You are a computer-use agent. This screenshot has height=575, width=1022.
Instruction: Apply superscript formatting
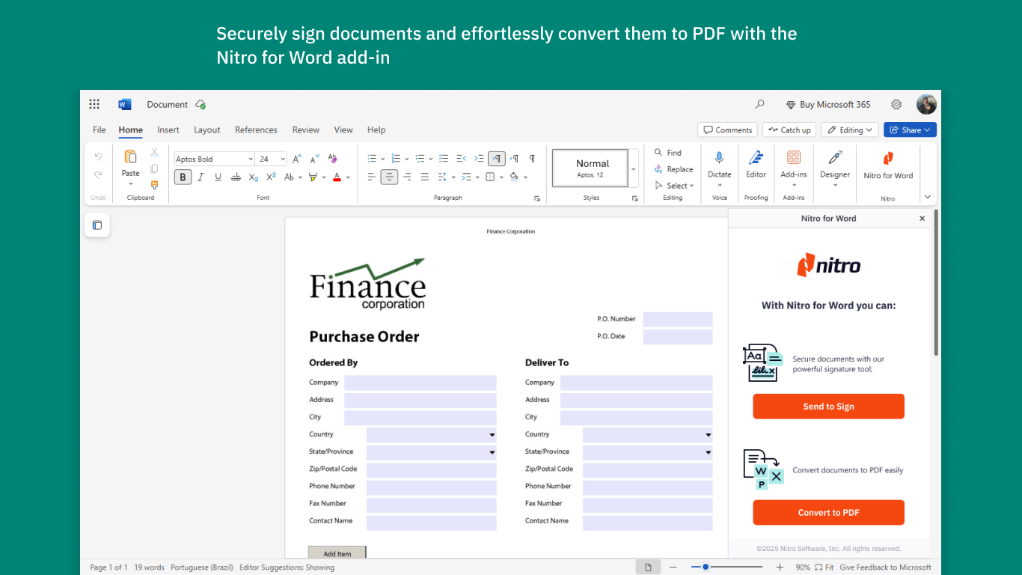pyautogui.click(x=271, y=177)
